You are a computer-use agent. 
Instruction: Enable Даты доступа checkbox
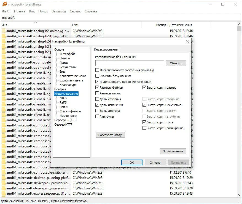pos(97,111)
